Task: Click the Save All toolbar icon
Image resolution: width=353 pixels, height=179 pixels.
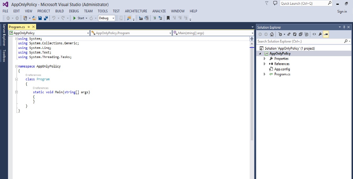Action: (46, 18)
